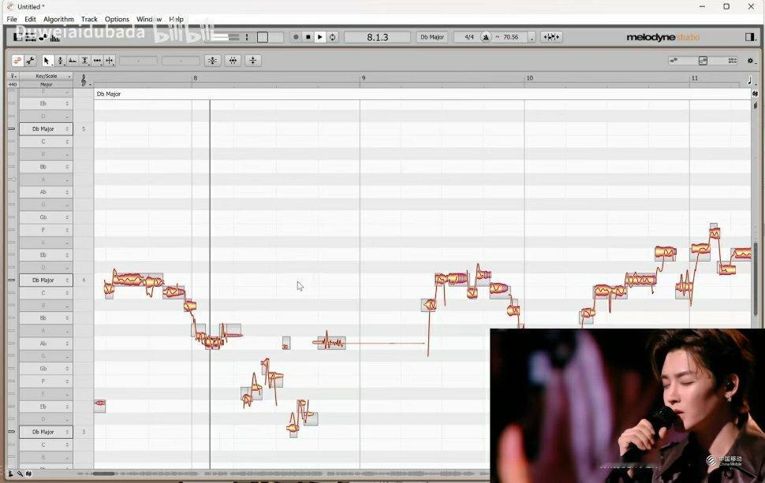Open the time grid note-value menu
765x483 pixels.
tap(750, 80)
